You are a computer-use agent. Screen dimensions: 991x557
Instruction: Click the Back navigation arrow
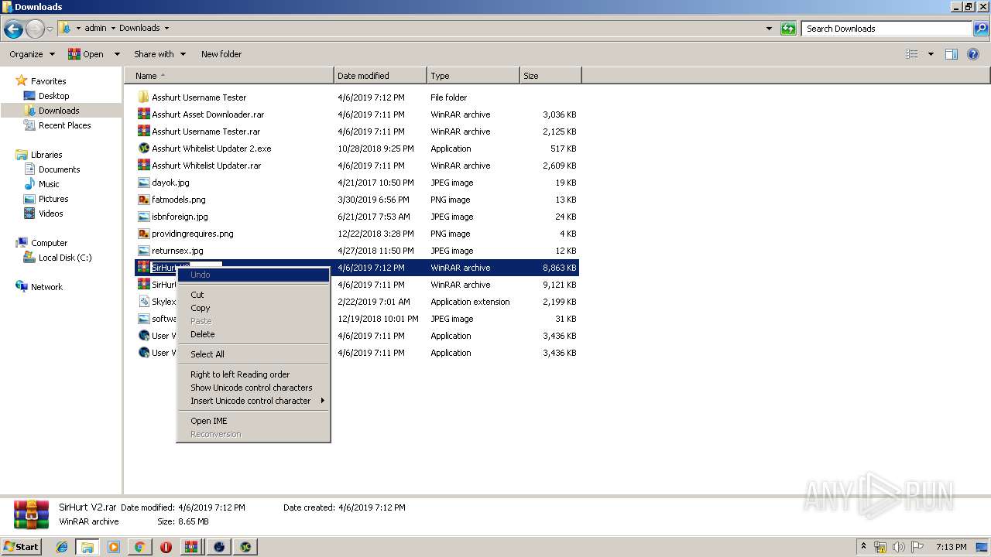pos(13,29)
